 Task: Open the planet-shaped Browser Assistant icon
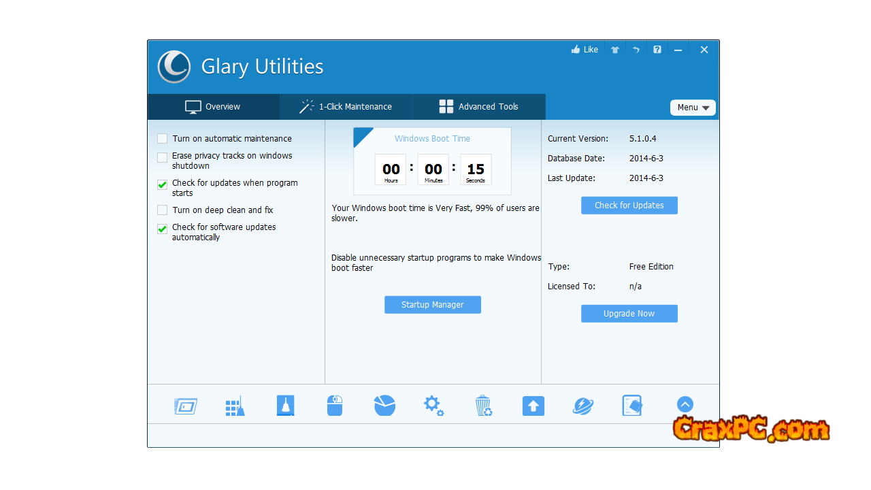[582, 406]
